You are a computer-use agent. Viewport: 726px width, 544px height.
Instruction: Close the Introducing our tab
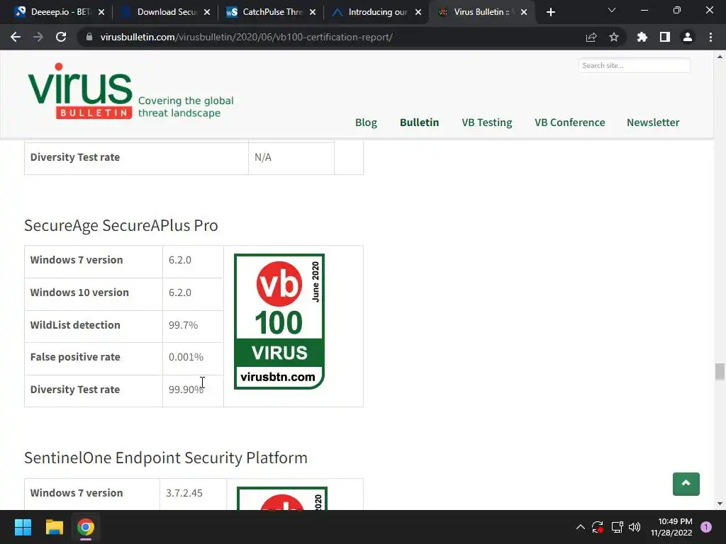tap(418, 12)
